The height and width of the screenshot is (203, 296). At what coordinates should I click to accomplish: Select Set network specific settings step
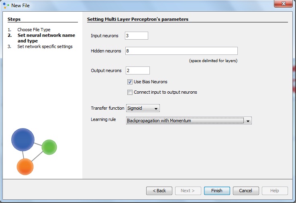tap(45, 46)
